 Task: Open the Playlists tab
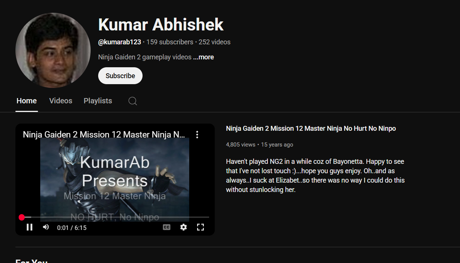98,101
